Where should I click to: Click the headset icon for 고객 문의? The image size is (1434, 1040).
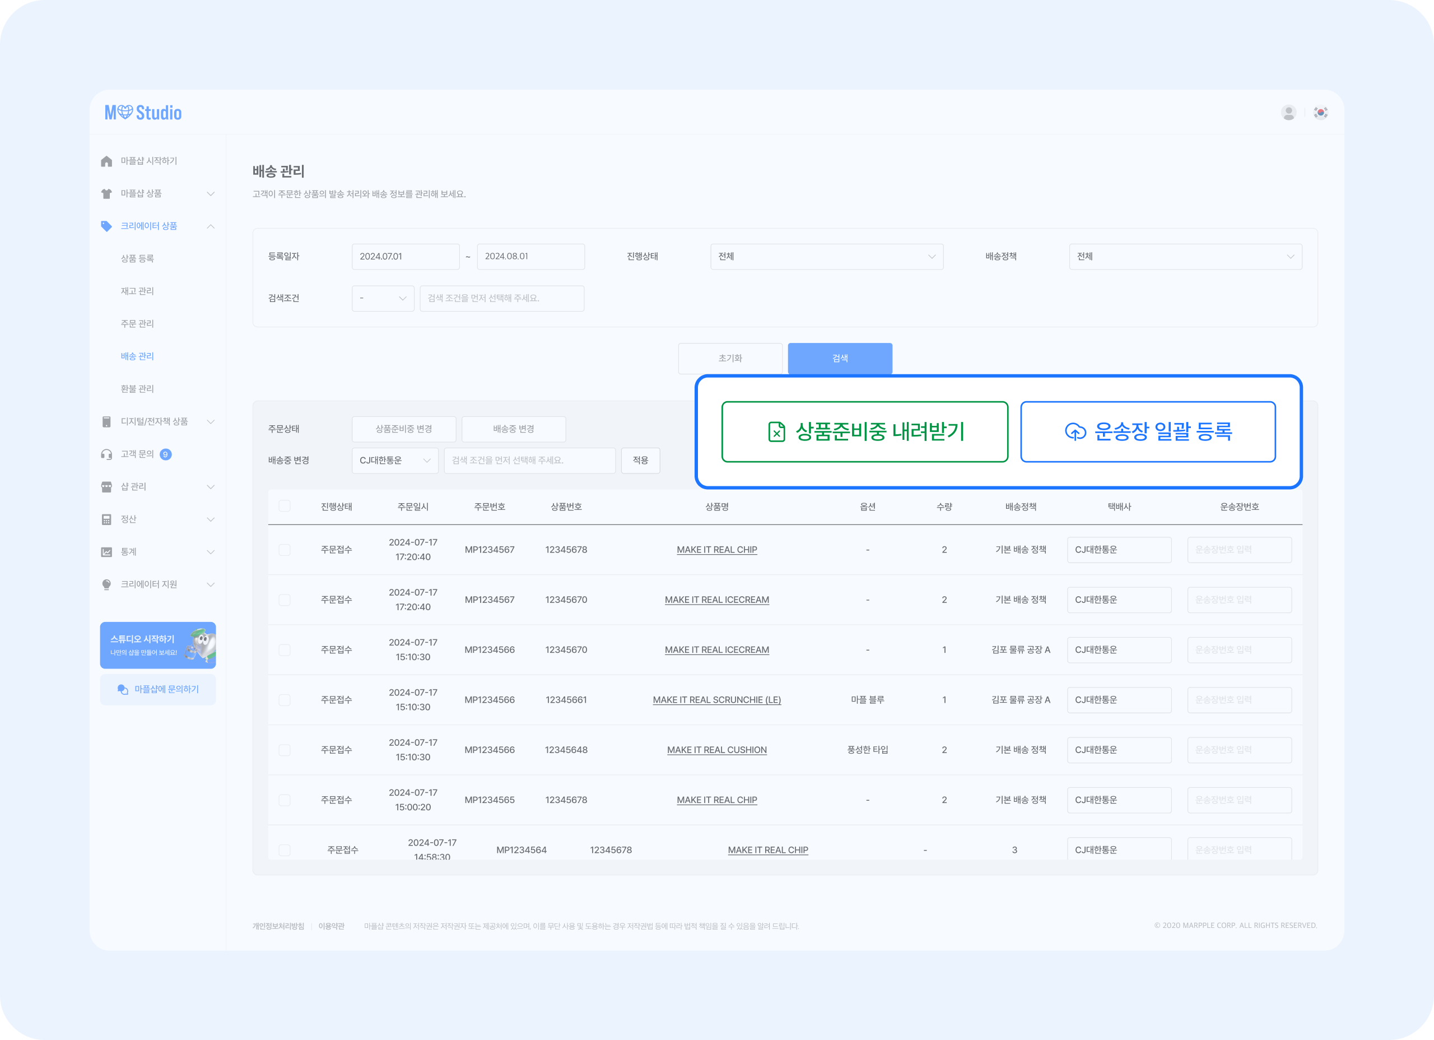(106, 454)
